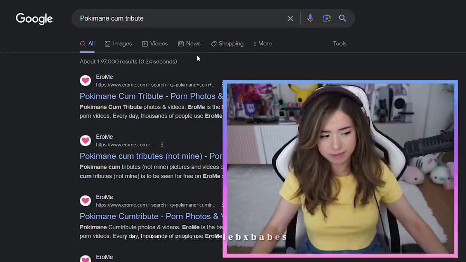Click the heart favicon of the first result

(x=85, y=81)
